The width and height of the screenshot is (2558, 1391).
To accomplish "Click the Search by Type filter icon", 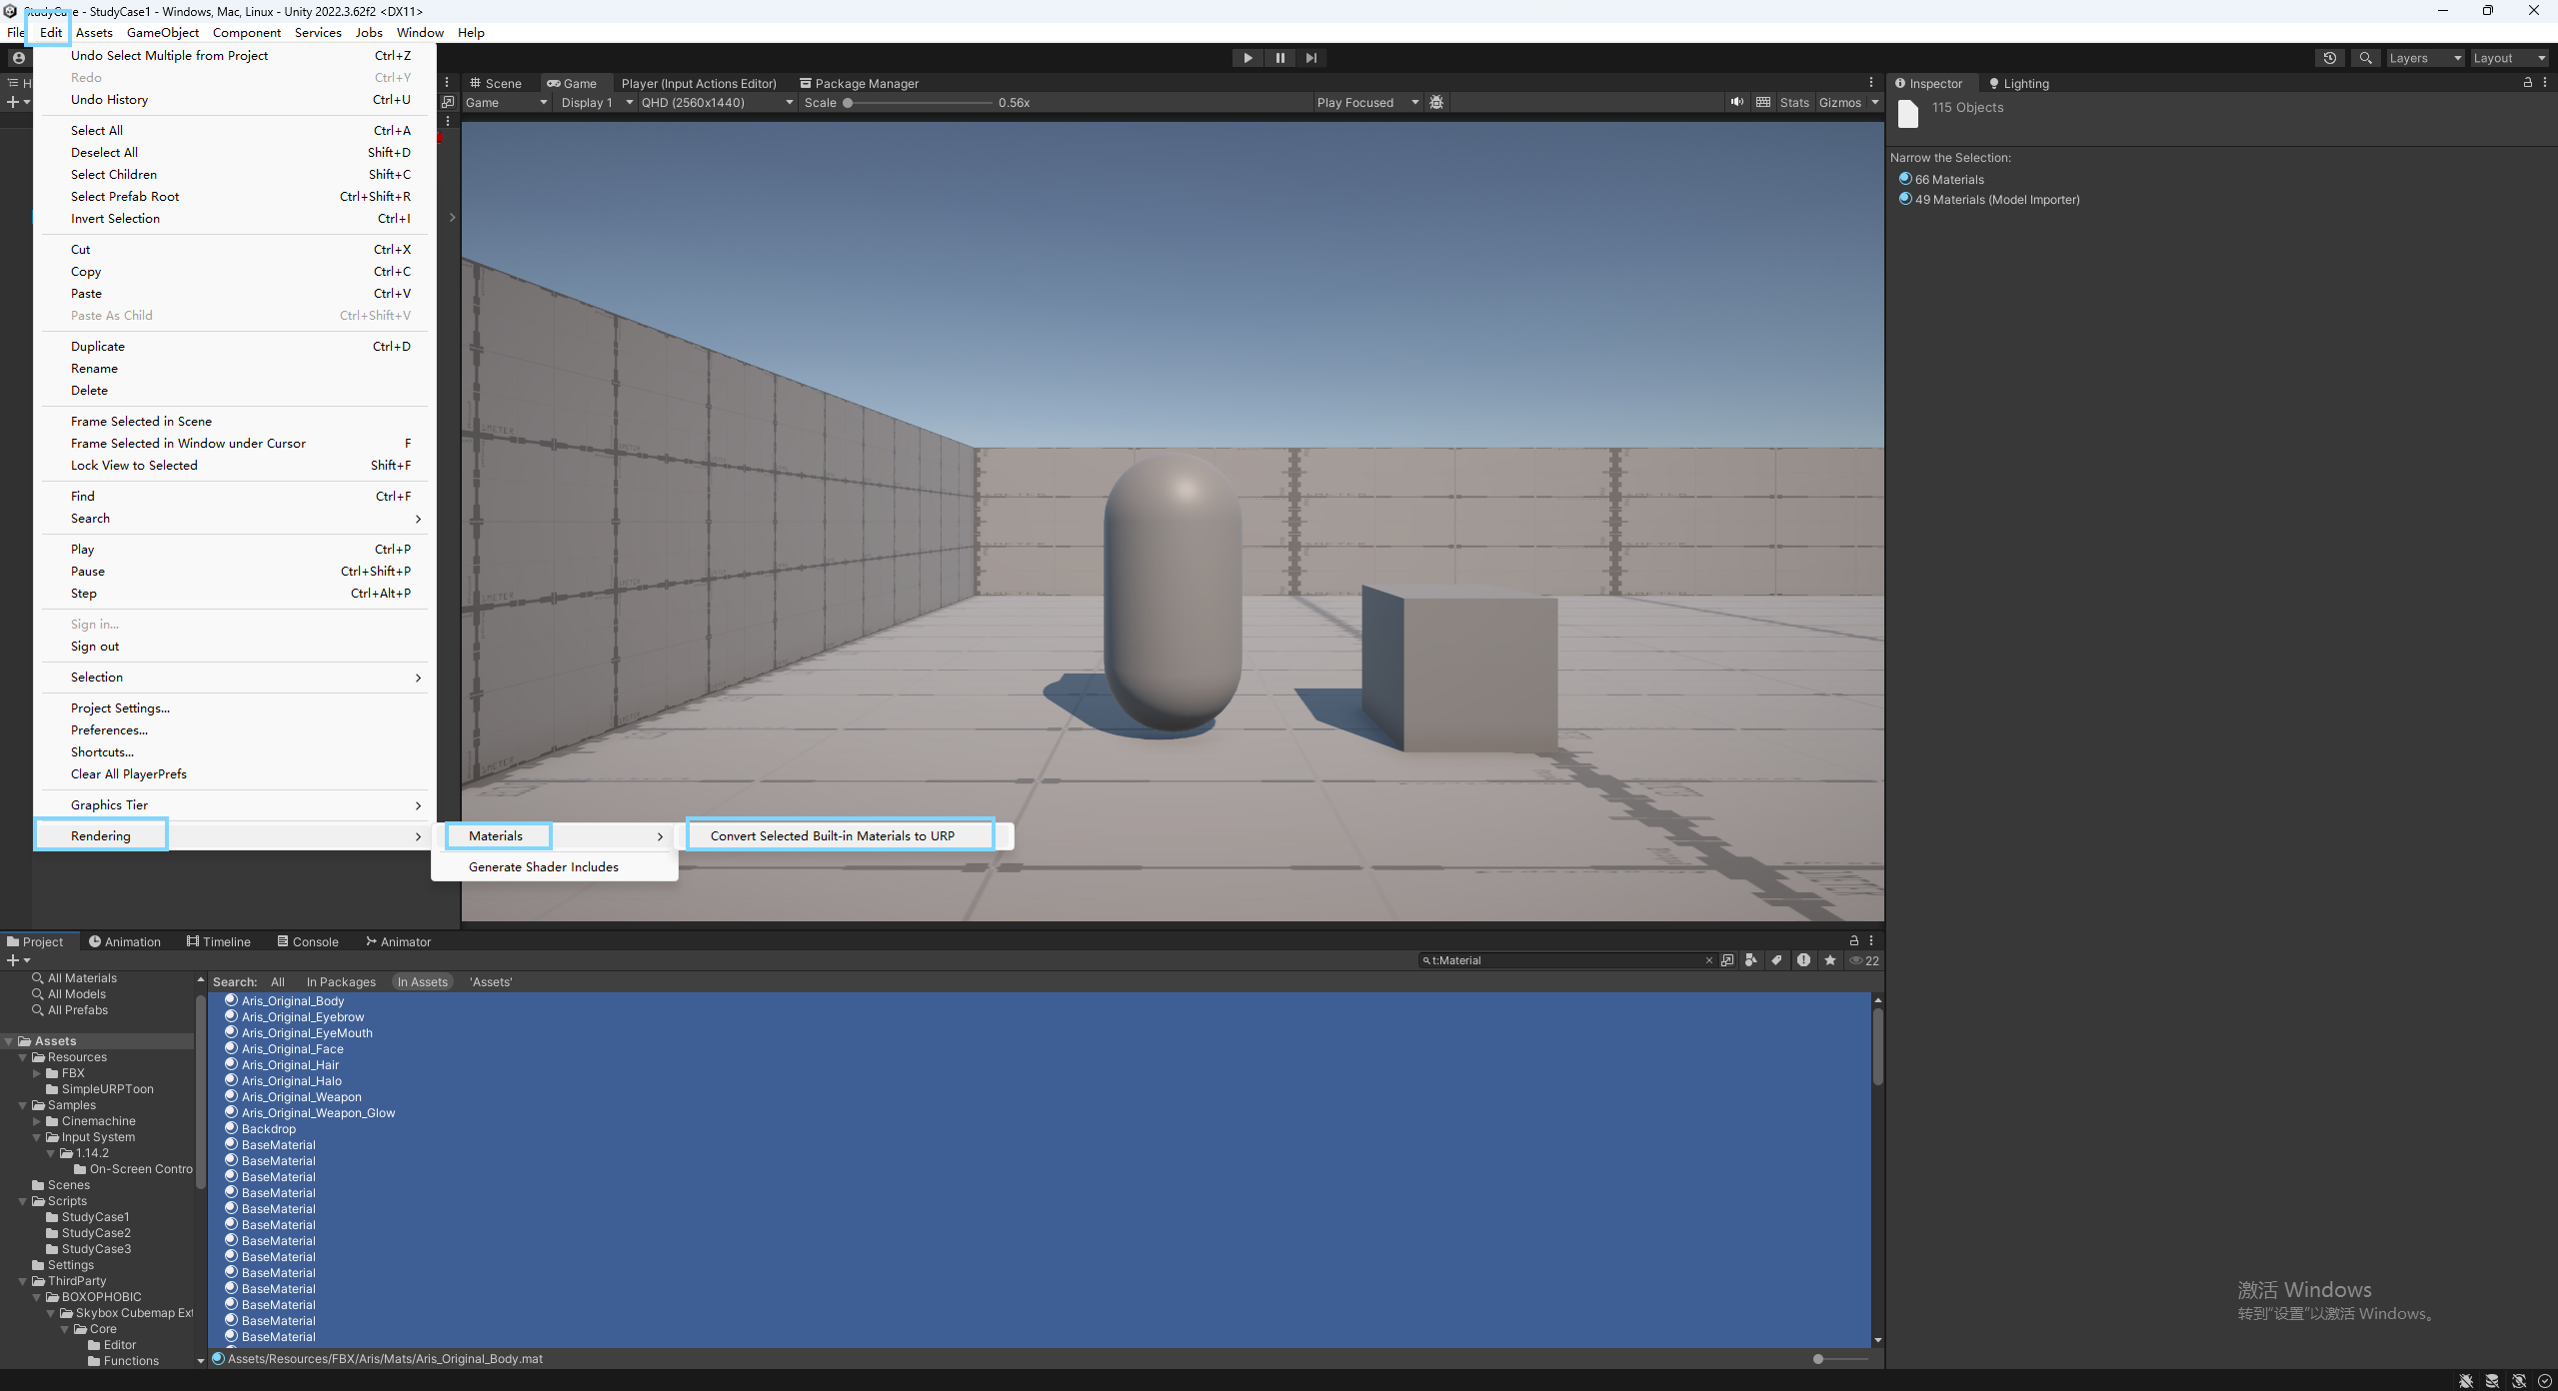I will point(1751,960).
